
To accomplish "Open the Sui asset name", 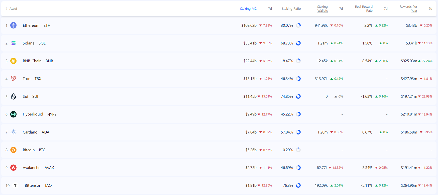I will click(x=25, y=96).
